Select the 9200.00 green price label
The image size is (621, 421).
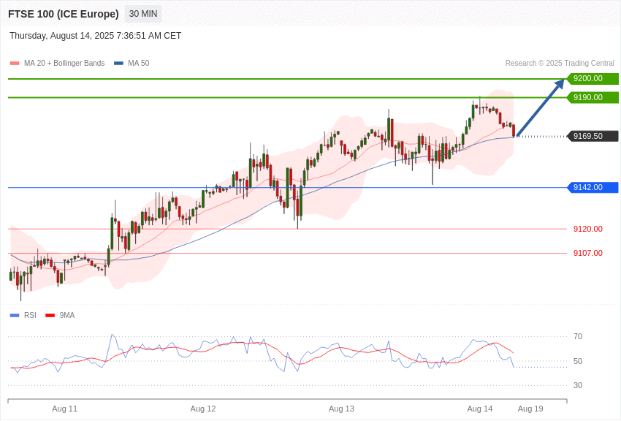pyautogui.click(x=593, y=78)
